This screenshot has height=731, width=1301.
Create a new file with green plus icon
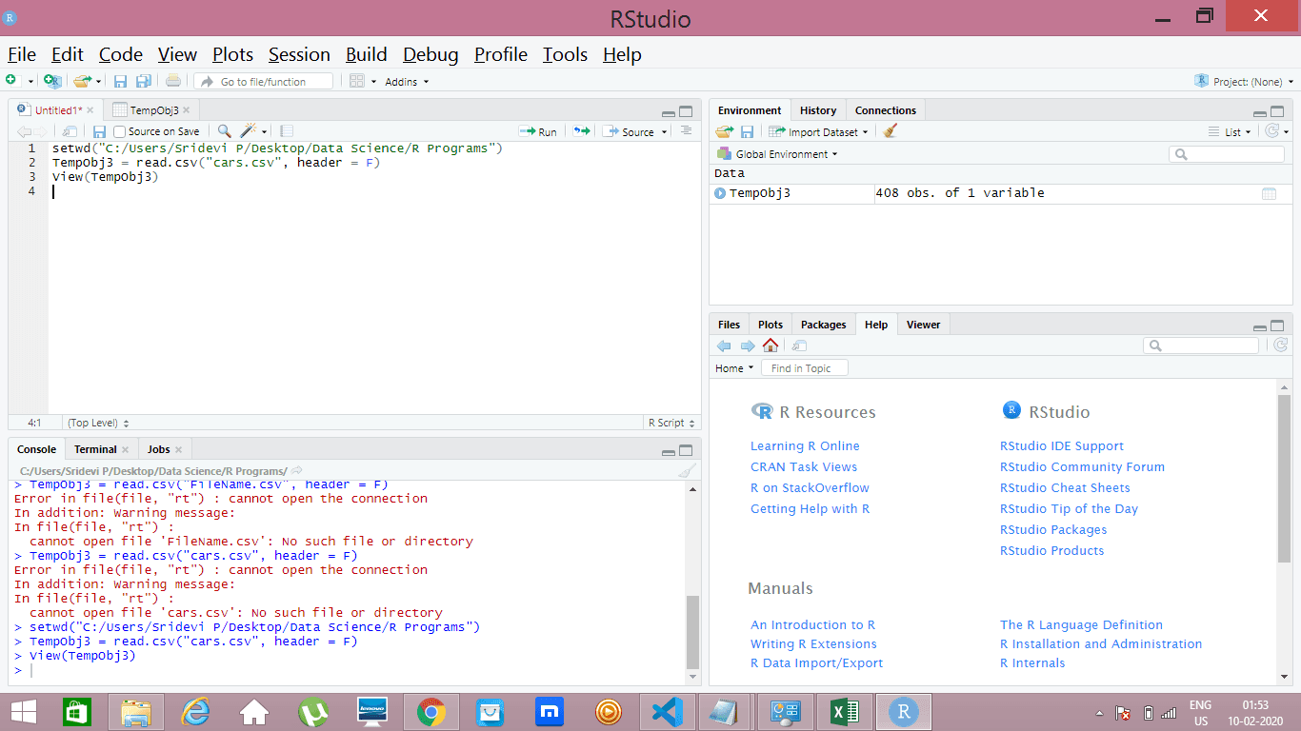(10, 81)
